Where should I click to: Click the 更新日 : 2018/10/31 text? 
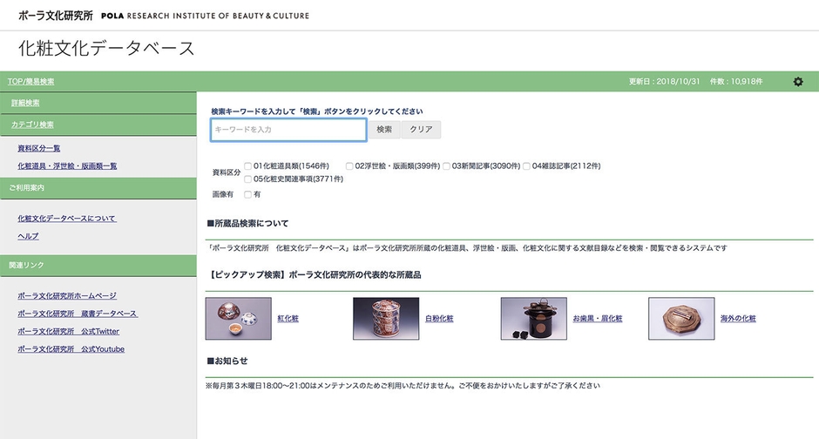[664, 81]
